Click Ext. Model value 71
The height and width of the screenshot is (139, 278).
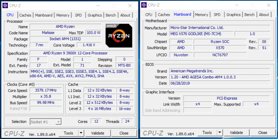[82, 65]
